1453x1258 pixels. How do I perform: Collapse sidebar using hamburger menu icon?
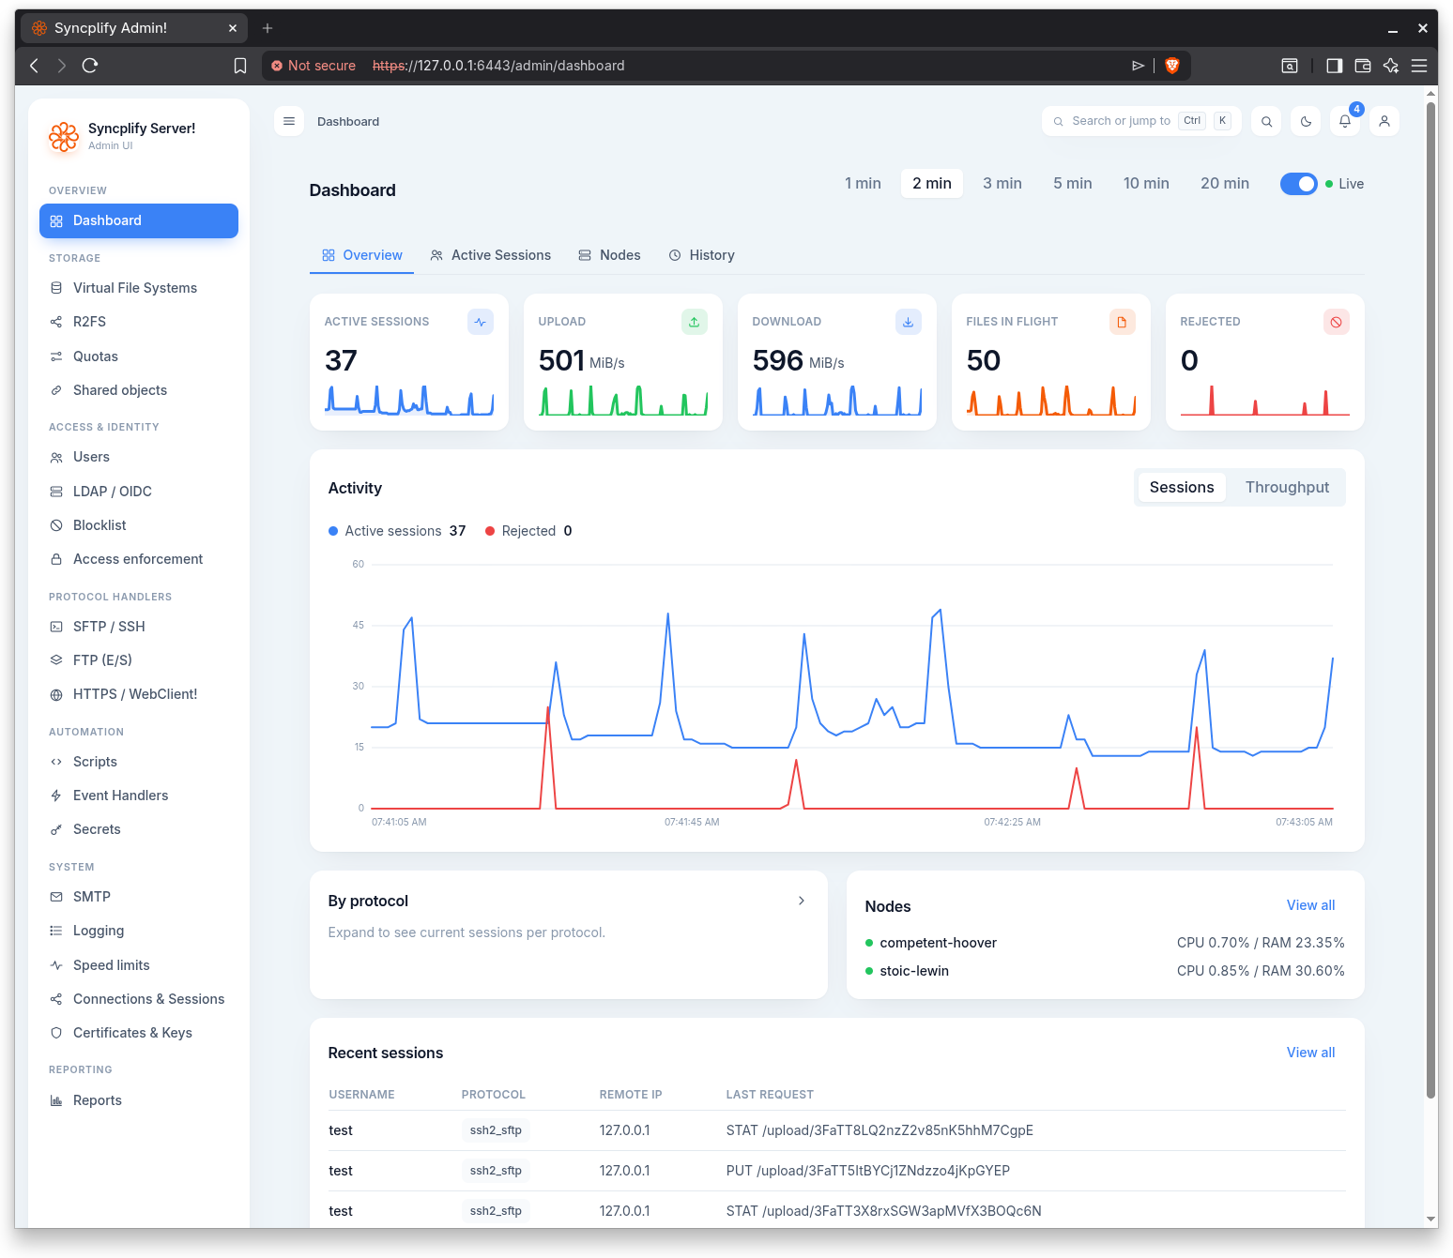[x=289, y=121]
